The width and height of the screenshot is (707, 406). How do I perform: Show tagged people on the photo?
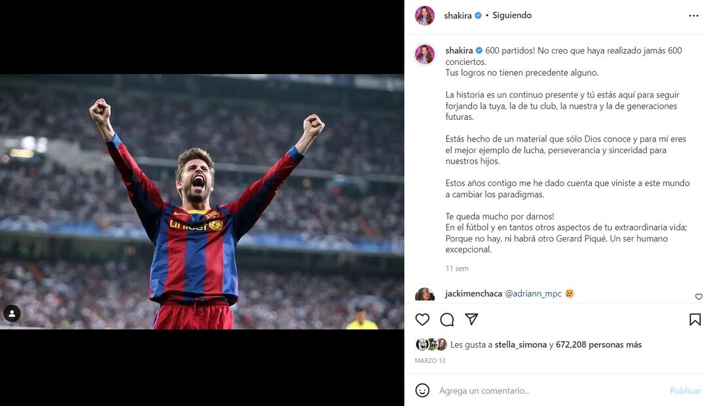tap(12, 314)
